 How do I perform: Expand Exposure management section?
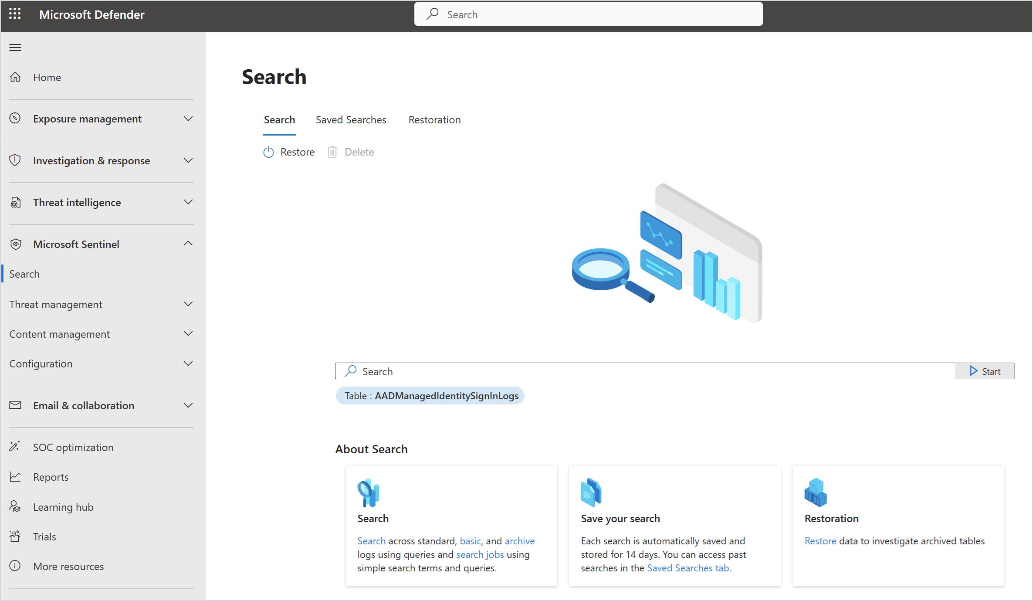(188, 119)
